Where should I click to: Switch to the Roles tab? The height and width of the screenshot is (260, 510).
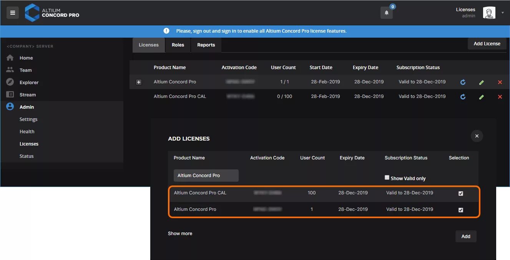178,45
